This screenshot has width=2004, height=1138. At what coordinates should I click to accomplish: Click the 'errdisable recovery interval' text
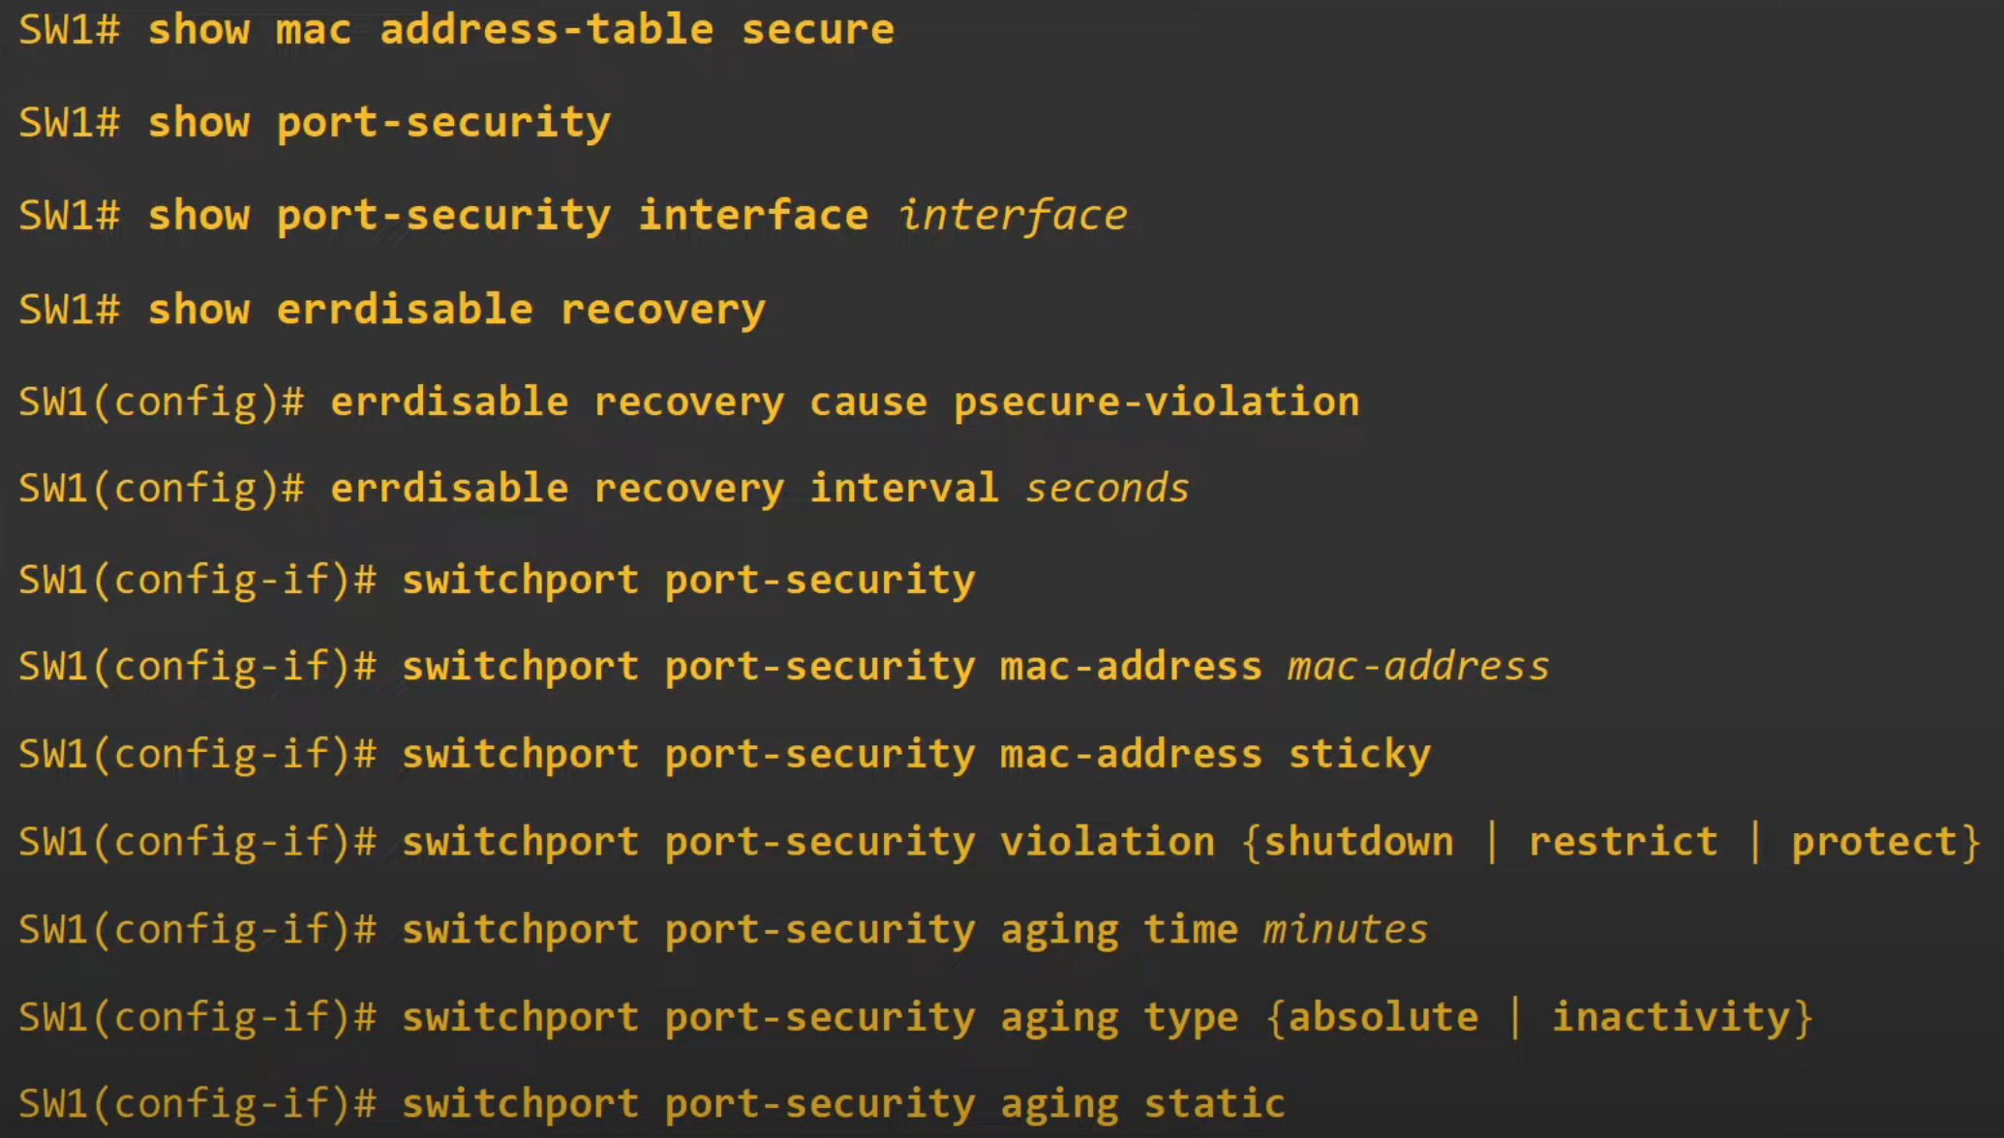[664, 488]
